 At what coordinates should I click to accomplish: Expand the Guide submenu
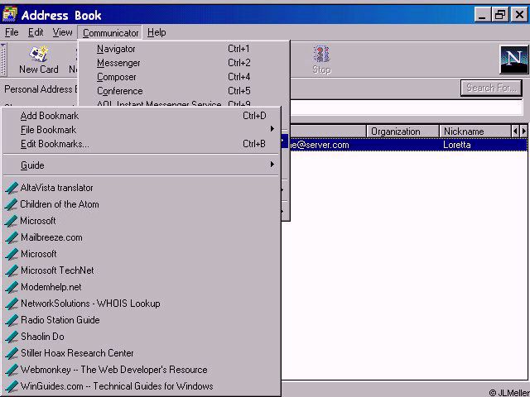[142, 165]
